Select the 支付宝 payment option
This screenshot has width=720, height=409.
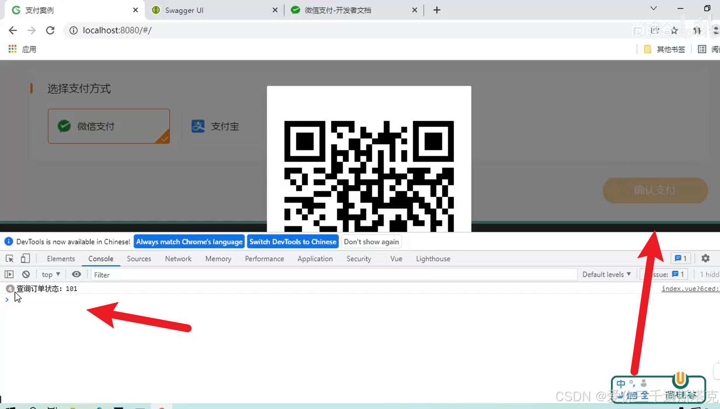point(224,126)
